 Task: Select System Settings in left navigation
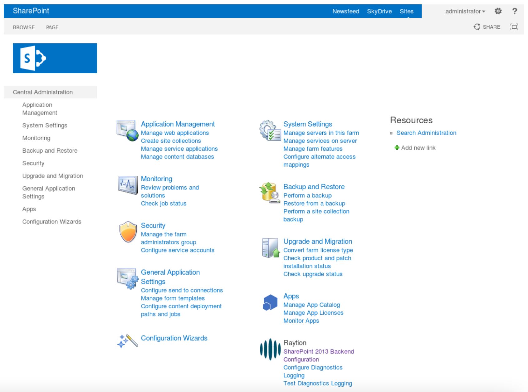point(45,125)
